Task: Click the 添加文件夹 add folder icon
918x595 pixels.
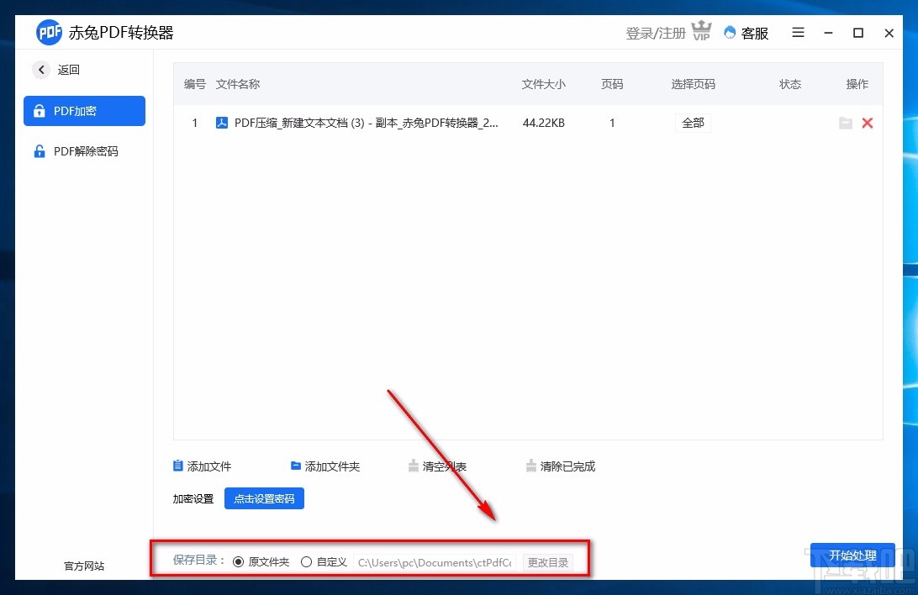Action: coord(295,466)
